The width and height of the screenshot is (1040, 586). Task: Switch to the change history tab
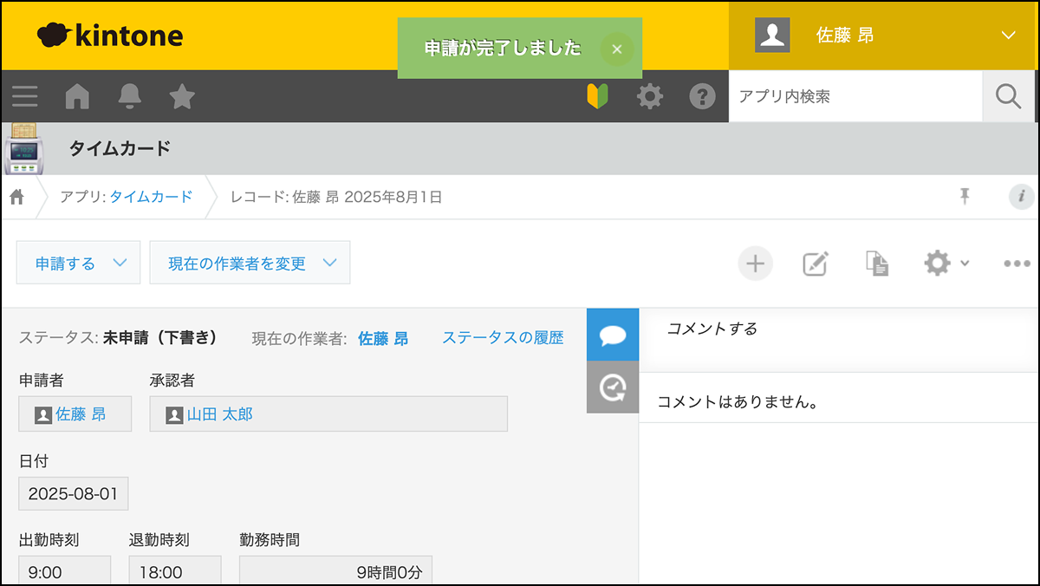[x=613, y=387]
